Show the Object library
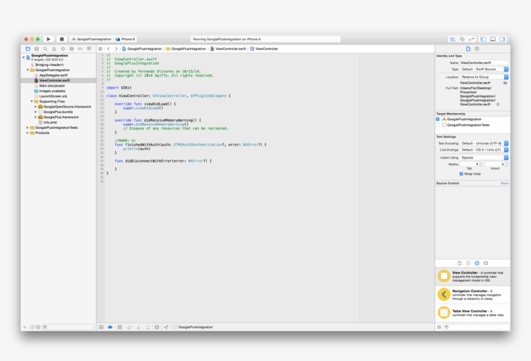This screenshot has width=531, height=361. click(477, 263)
